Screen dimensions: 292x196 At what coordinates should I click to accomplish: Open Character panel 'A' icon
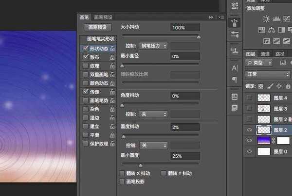point(235,68)
